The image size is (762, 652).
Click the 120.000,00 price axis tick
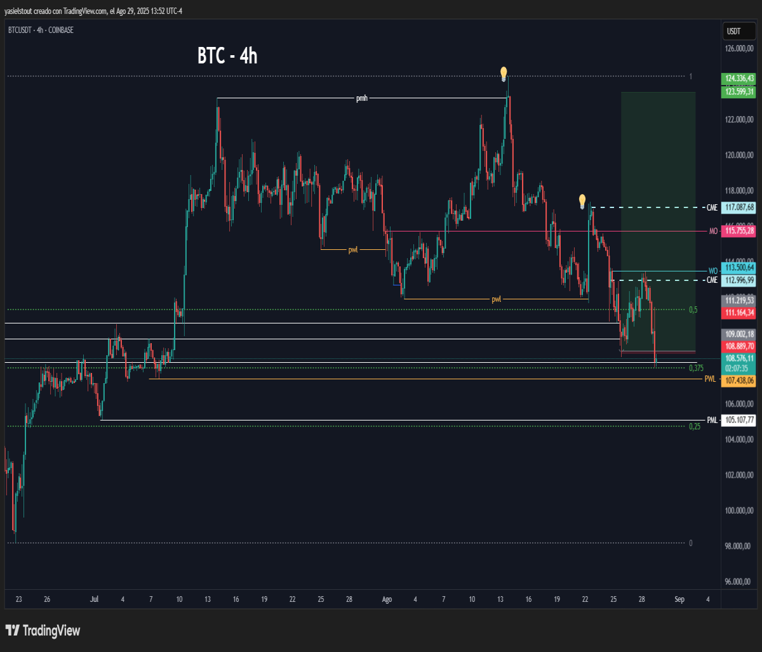[740, 155]
